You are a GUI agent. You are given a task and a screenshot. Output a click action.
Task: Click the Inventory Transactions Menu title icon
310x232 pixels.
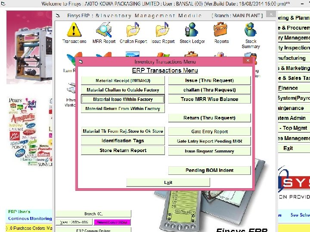pos(81,62)
